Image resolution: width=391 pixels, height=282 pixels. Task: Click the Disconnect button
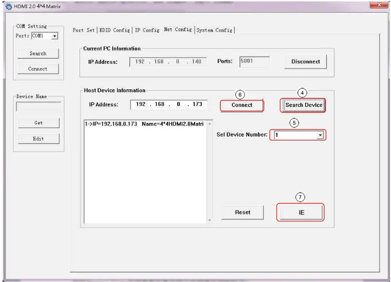click(305, 62)
